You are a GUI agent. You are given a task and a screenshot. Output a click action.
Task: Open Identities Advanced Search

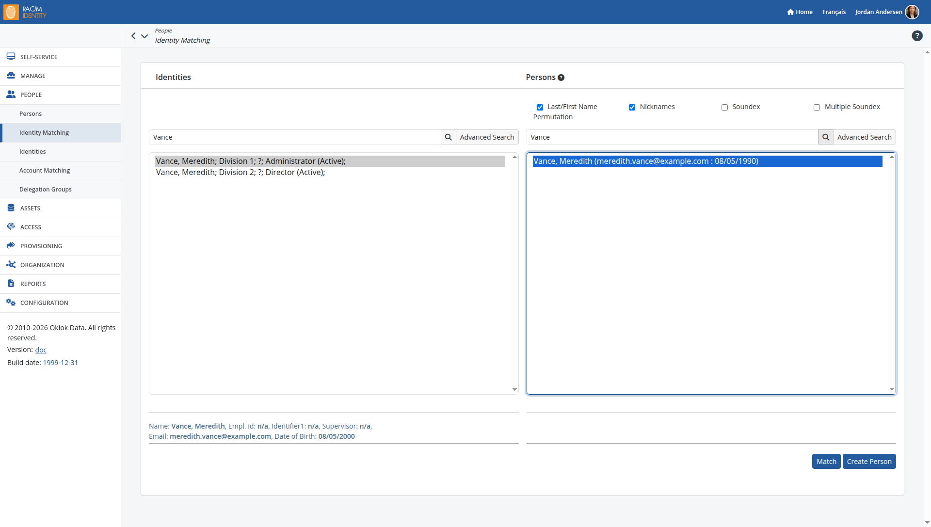click(x=487, y=137)
